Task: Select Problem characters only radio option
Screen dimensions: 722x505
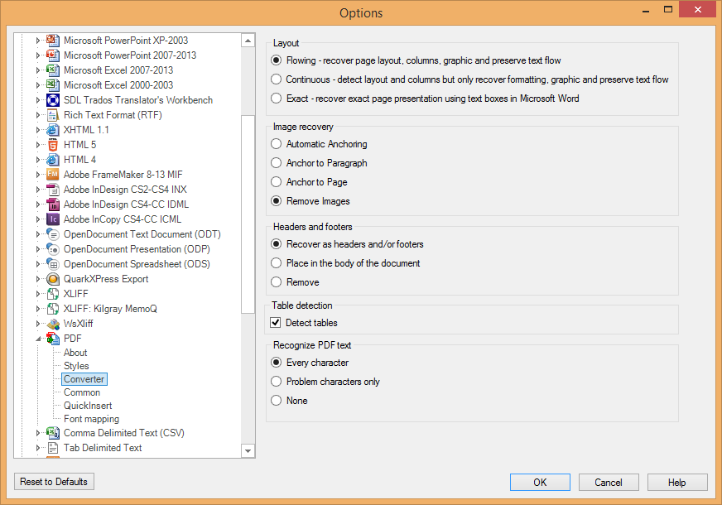Action: [276, 381]
